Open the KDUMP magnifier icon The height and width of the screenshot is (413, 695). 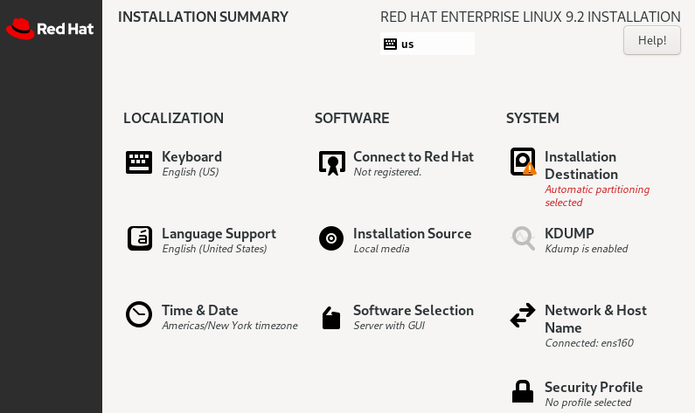click(x=523, y=237)
